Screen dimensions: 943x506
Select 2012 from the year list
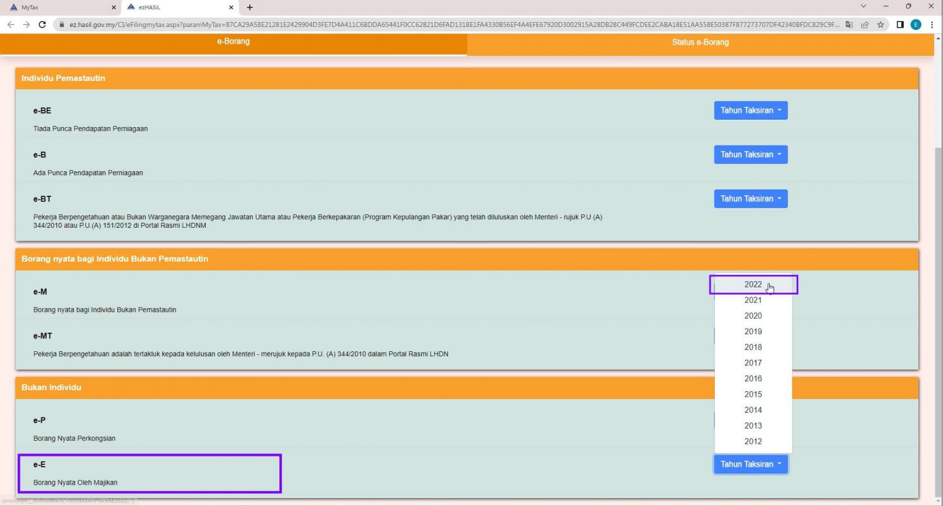pyautogui.click(x=753, y=441)
